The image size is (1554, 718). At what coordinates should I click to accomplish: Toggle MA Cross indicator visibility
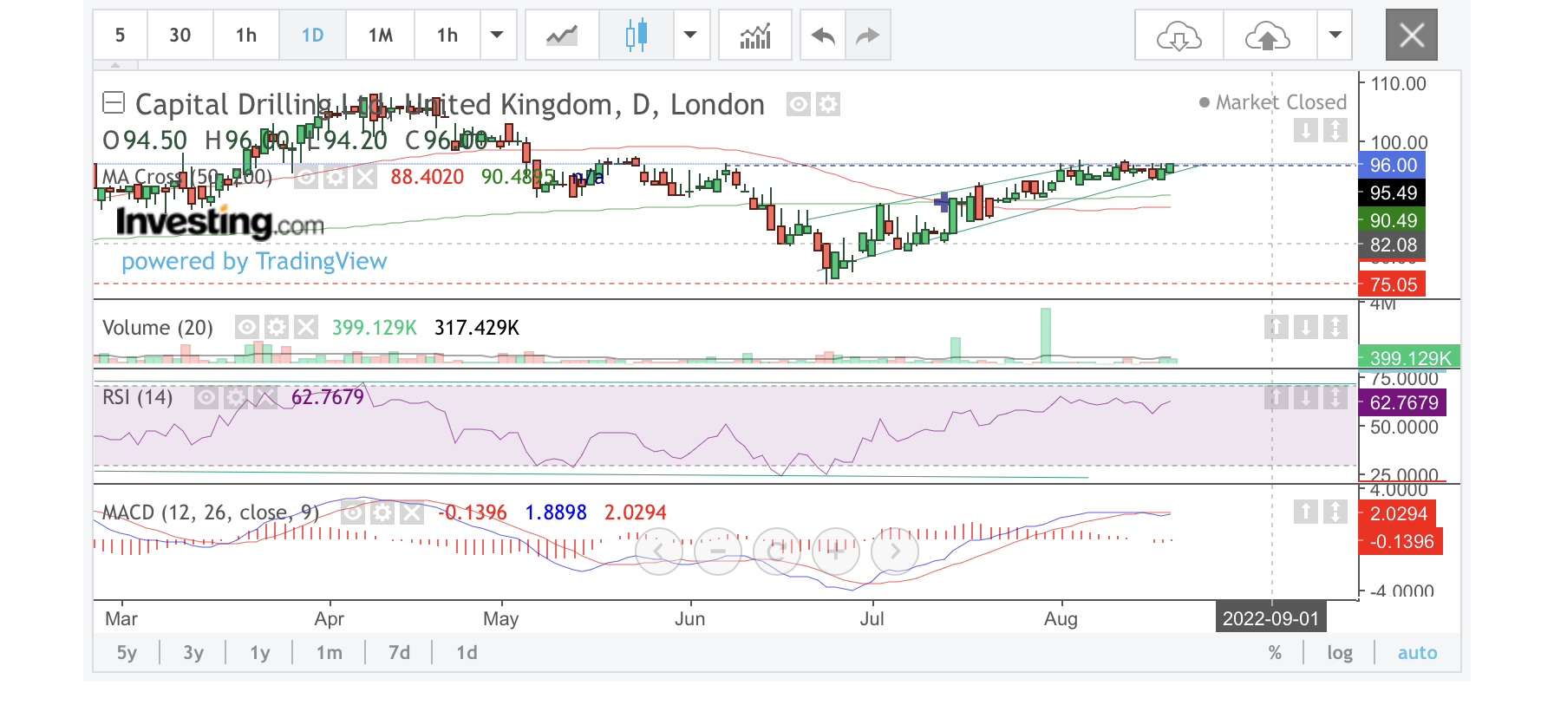point(306,178)
